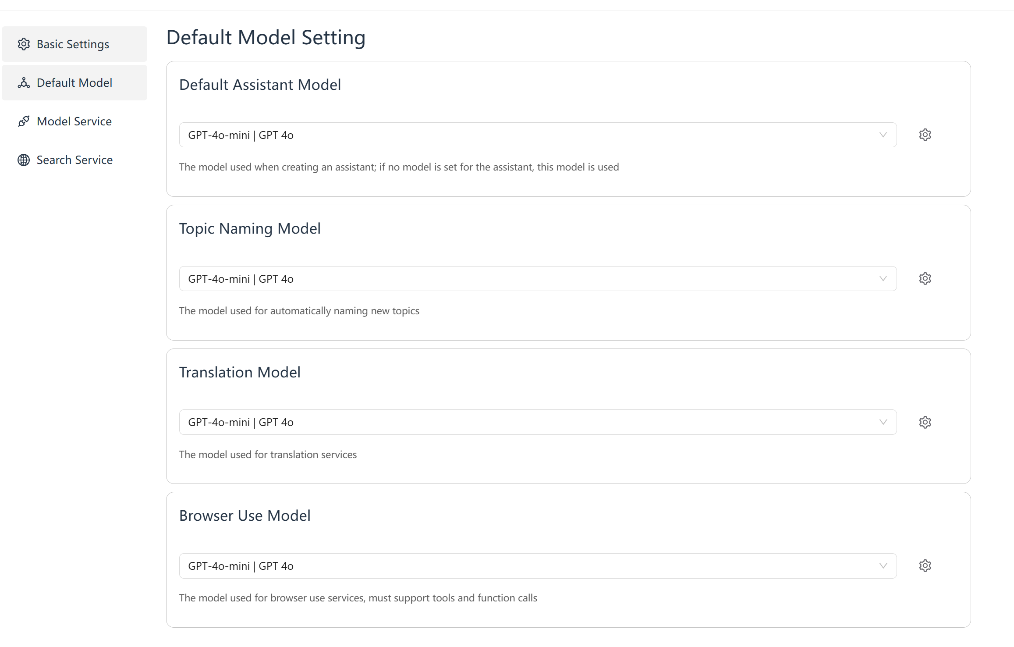Open settings gear for Browser Use Model
Image resolution: width=1014 pixels, height=647 pixels.
coord(925,565)
